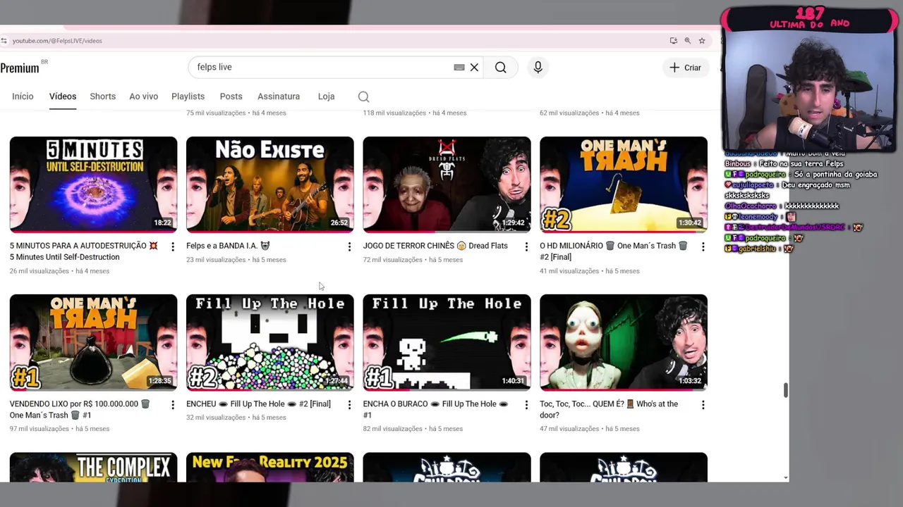
Task: Open options menu for Toc, Toc, Toc video
Action: point(703,405)
